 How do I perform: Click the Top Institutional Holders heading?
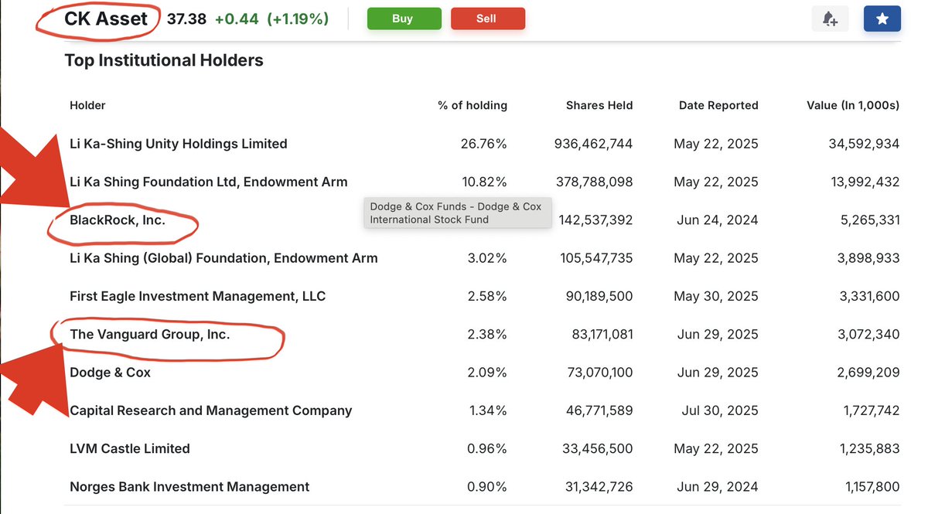coord(164,60)
